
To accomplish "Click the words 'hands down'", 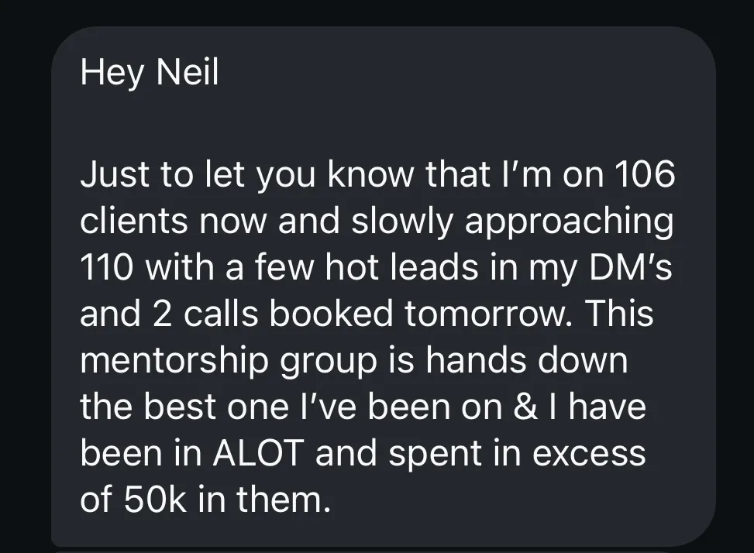I will tap(526, 360).
